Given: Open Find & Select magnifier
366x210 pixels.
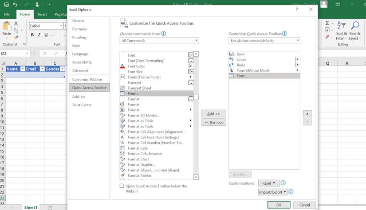Looking at the screenshot, I should click(x=355, y=31).
